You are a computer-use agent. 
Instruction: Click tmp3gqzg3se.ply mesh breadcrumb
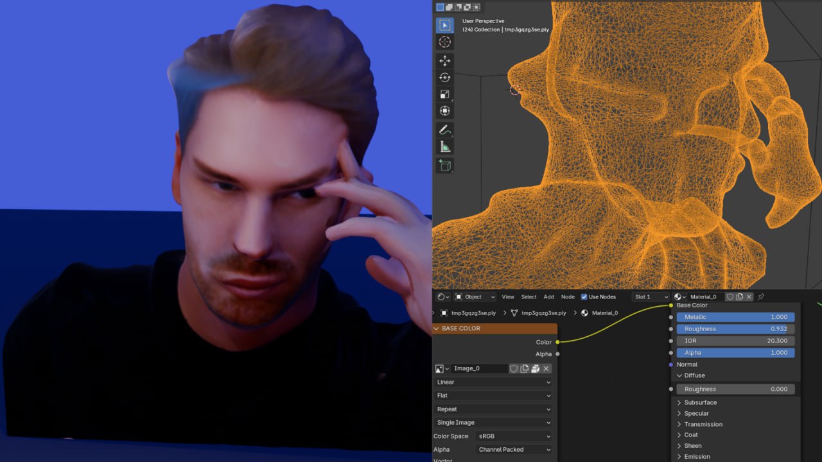[x=539, y=313]
